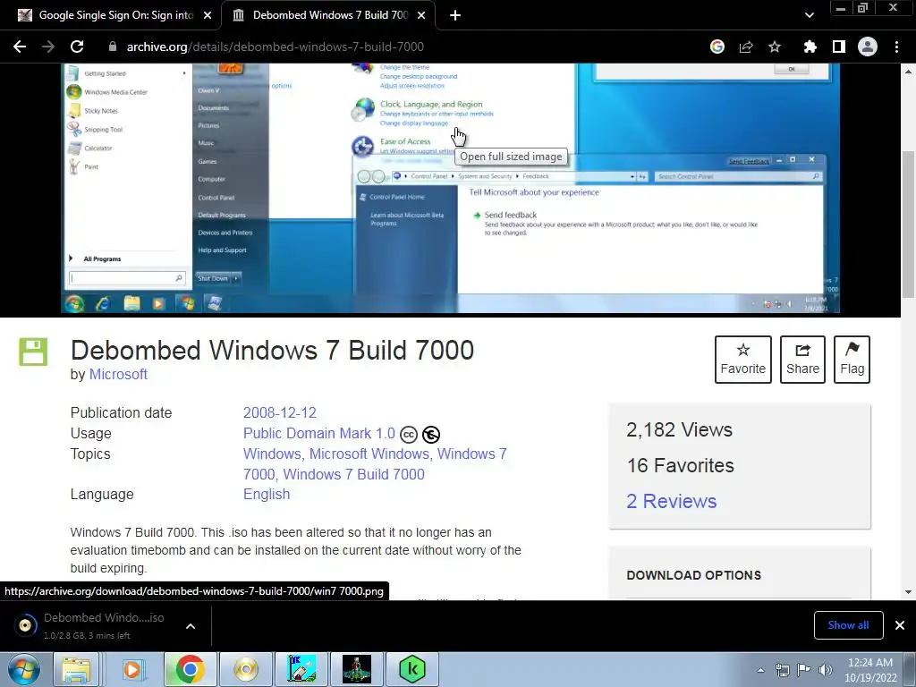Image resolution: width=916 pixels, height=687 pixels.
Task: Open the Extensions puzzle icon
Action: tap(810, 47)
